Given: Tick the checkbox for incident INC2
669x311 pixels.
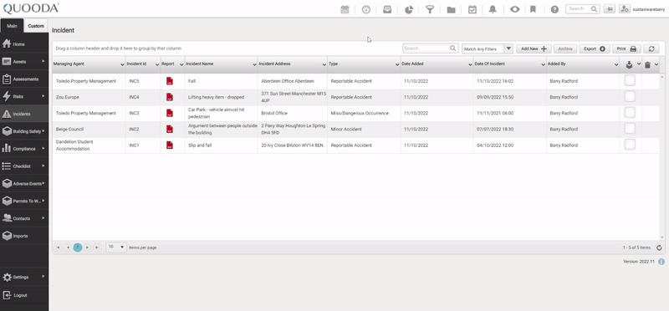Looking at the screenshot, I should click(x=630, y=129).
